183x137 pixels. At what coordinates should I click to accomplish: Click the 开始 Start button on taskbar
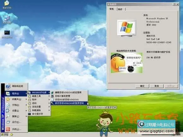point(5,135)
